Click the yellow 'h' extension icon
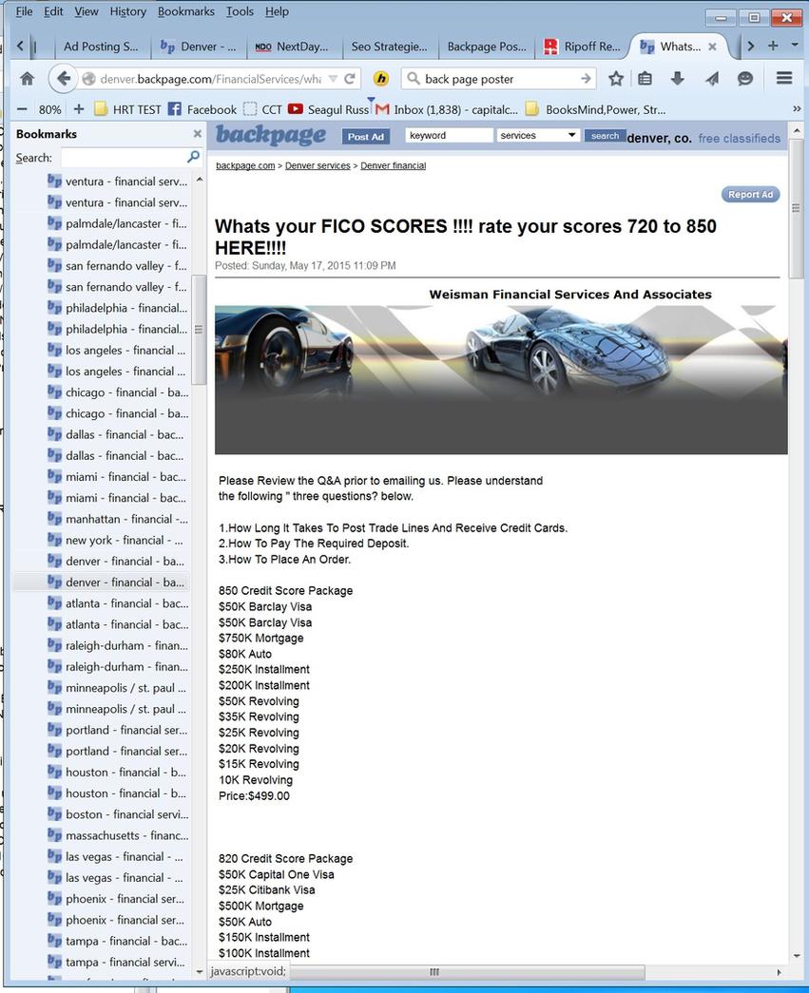The width and height of the screenshot is (809, 993). coord(381,79)
